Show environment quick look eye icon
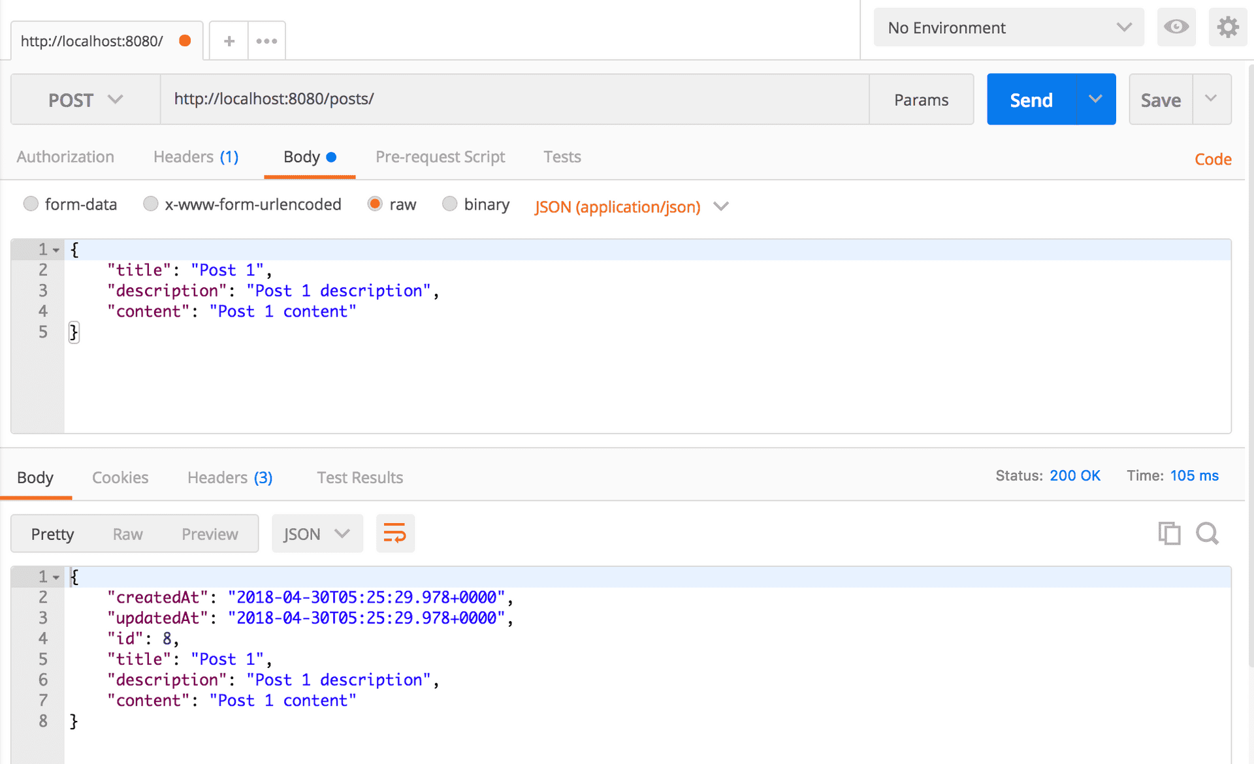The height and width of the screenshot is (764, 1254). [x=1176, y=27]
